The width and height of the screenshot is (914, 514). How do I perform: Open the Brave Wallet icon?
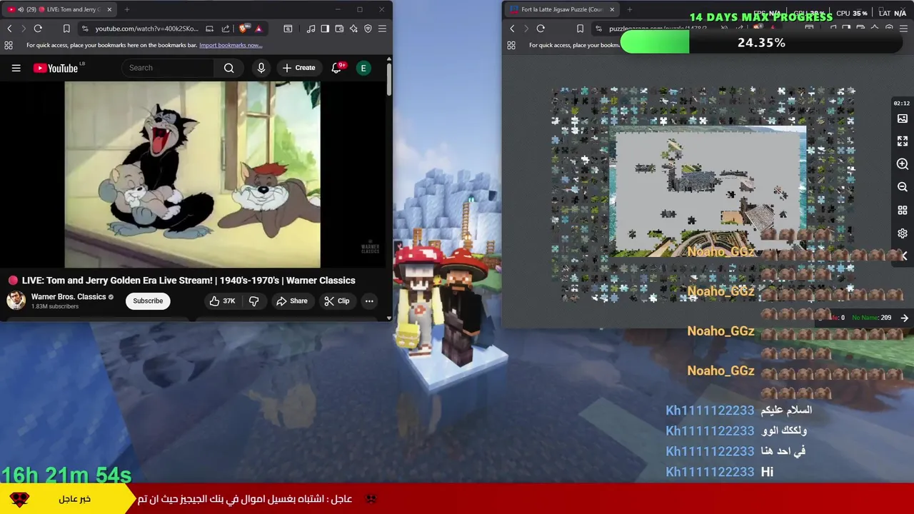339,29
